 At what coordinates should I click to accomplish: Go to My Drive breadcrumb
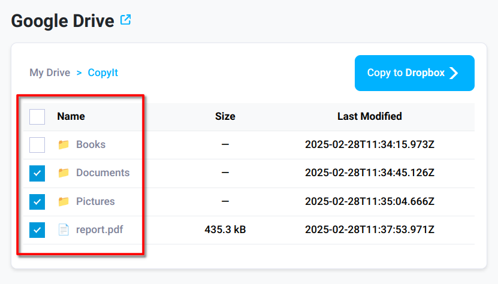coord(50,72)
